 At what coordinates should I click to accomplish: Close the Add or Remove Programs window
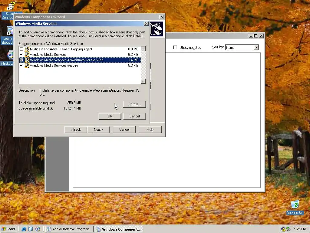point(261,36)
